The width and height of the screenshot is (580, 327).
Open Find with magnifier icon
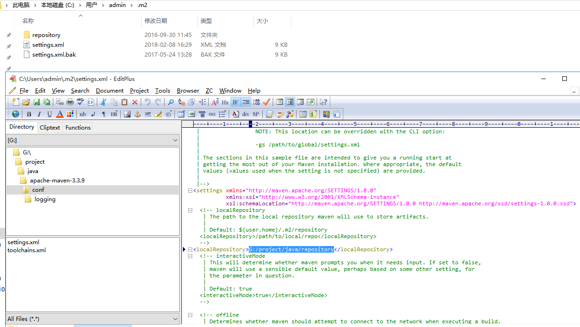(x=171, y=102)
